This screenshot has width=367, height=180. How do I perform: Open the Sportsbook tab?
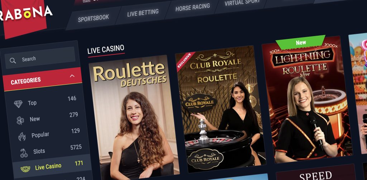click(x=94, y=18)
